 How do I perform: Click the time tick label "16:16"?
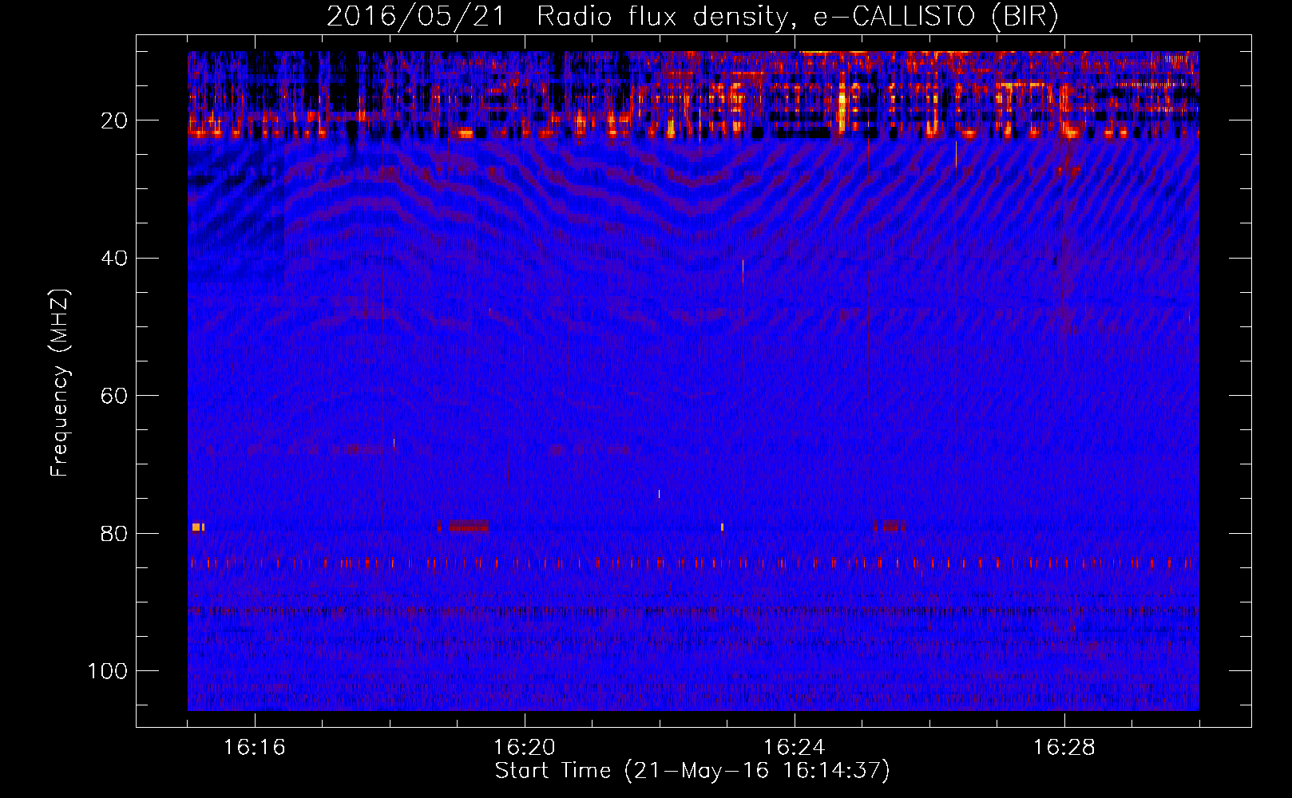click(255, 748)
